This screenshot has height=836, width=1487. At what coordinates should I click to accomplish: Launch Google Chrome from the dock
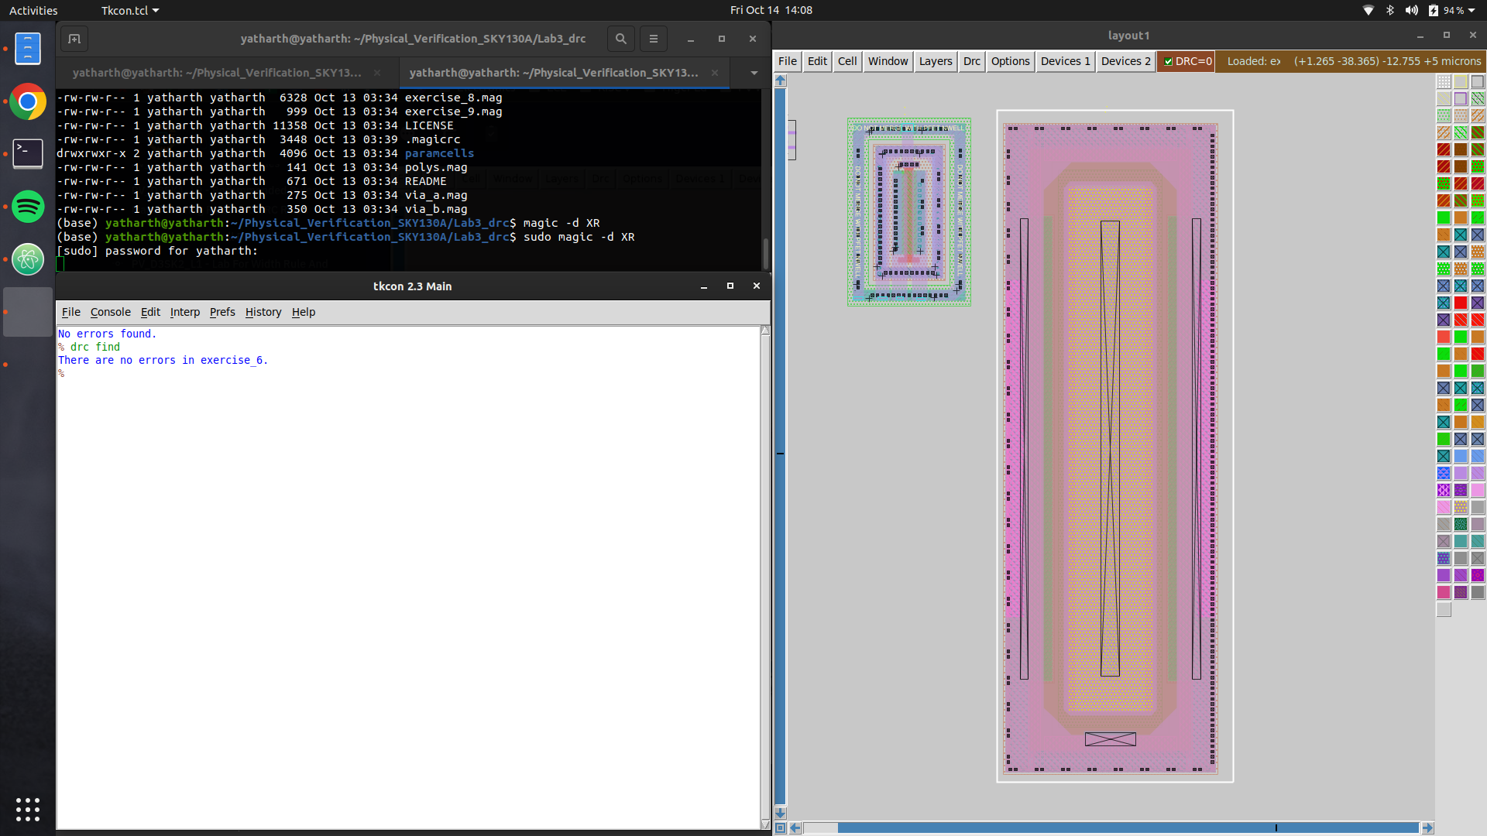(28, 101)
